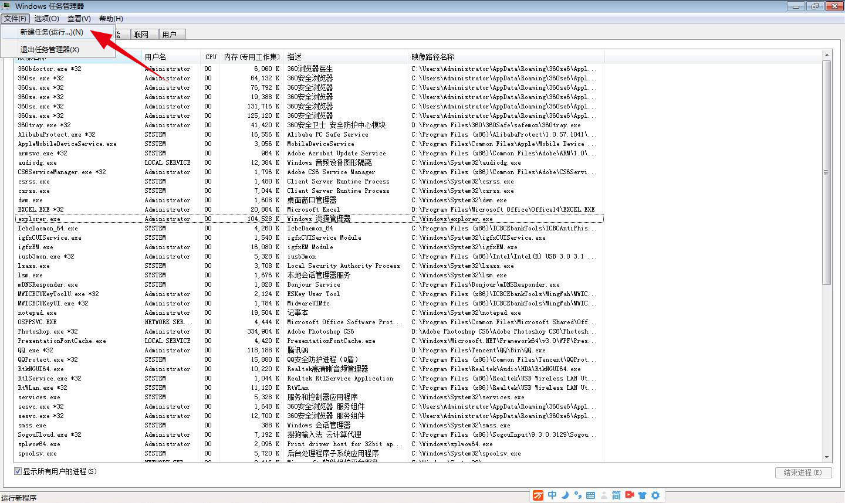Select the AppleMobileDeviceService.exe process
The width and height of the screenshot is (845, 503).
tap(309, 144)
